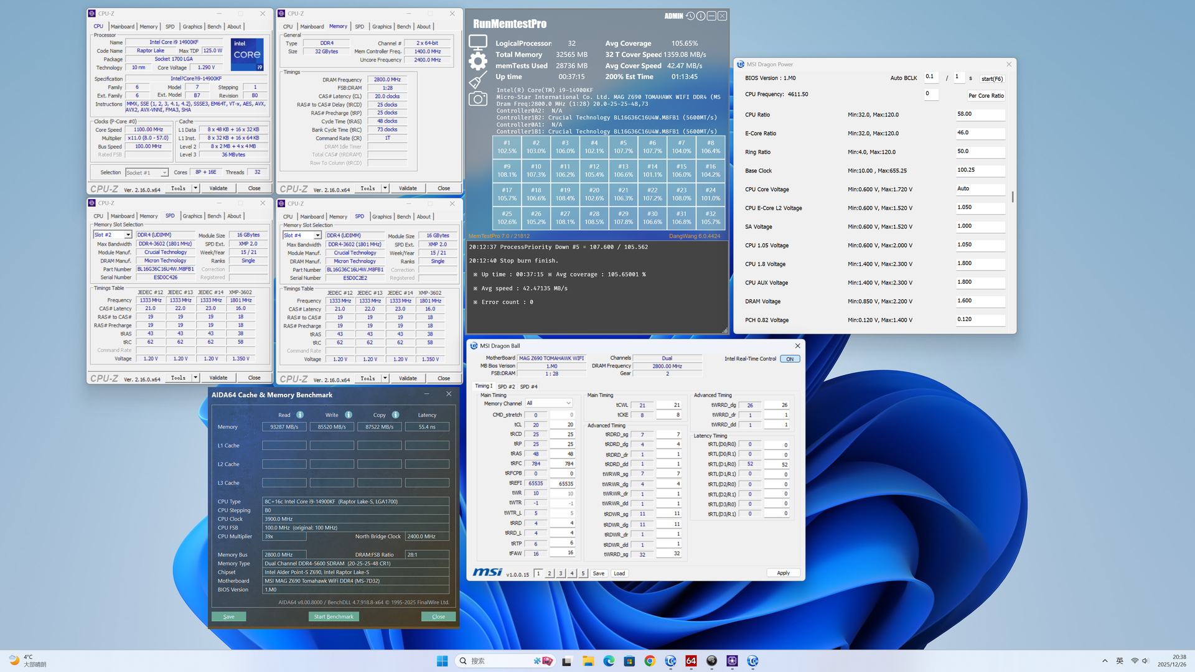
Task: Click the monitor icon in RunMemtestPro
Action: (x=478, y=42)
